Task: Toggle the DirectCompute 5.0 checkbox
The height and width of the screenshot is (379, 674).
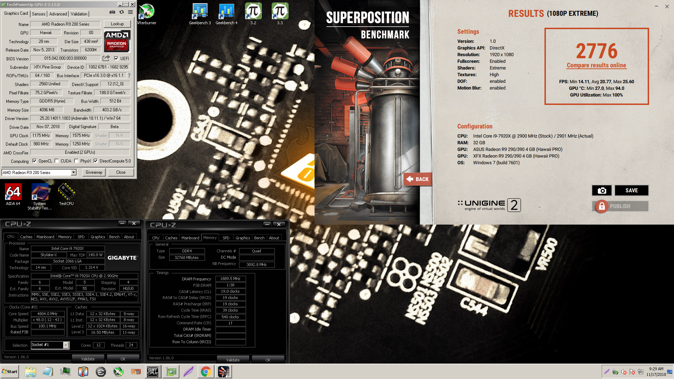Action: coord(95,161)
